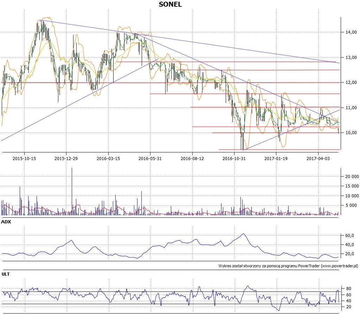The height and width of the screenshot is (315, 360).
Task: Click the 2016-08-12 date label
Action: click(x=192, y=158)
